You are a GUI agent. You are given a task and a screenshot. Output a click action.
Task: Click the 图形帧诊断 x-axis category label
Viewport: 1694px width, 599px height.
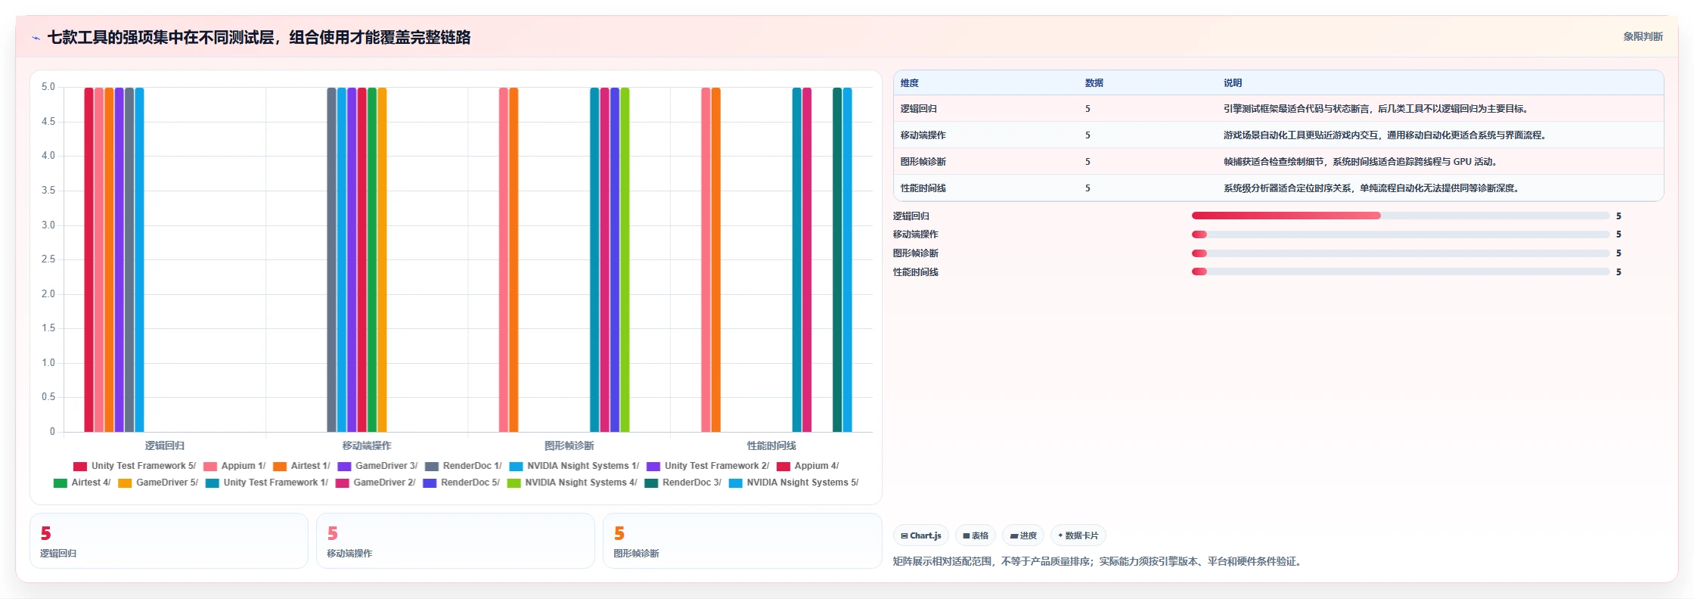point(569,445)
